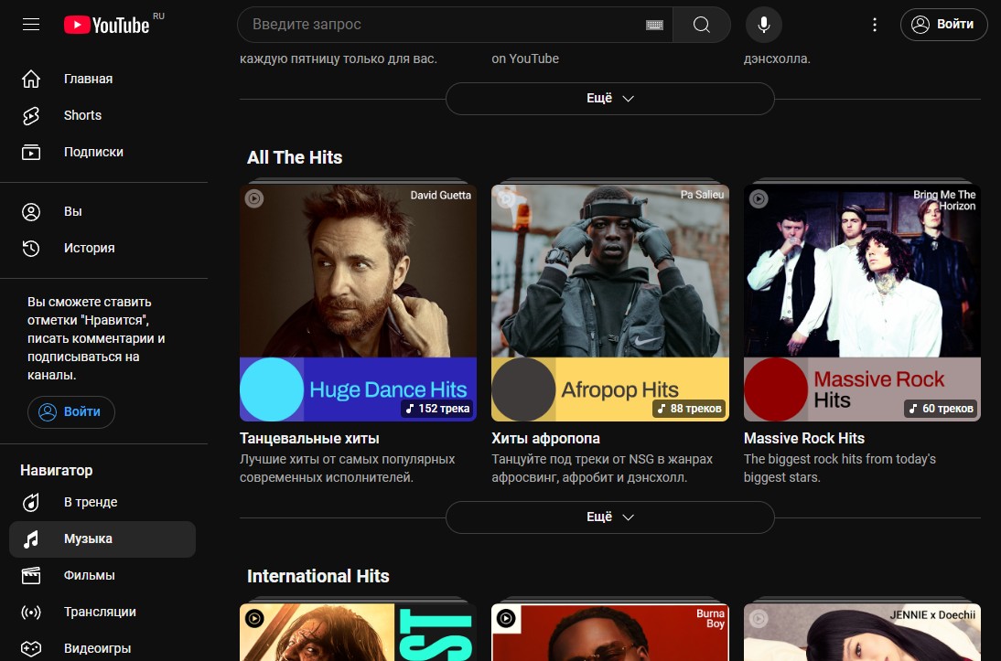Go to Shorts in sidebar
The height and width of the screenshot is (661, 1001).
click(82, 115)
